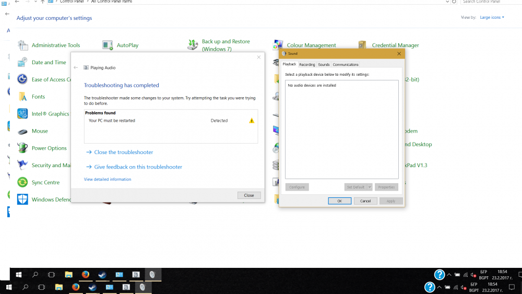Close the Playing Audio troubleshooter with its X
This screenshot has height=294, width=522.
click(x=259, y=57)
